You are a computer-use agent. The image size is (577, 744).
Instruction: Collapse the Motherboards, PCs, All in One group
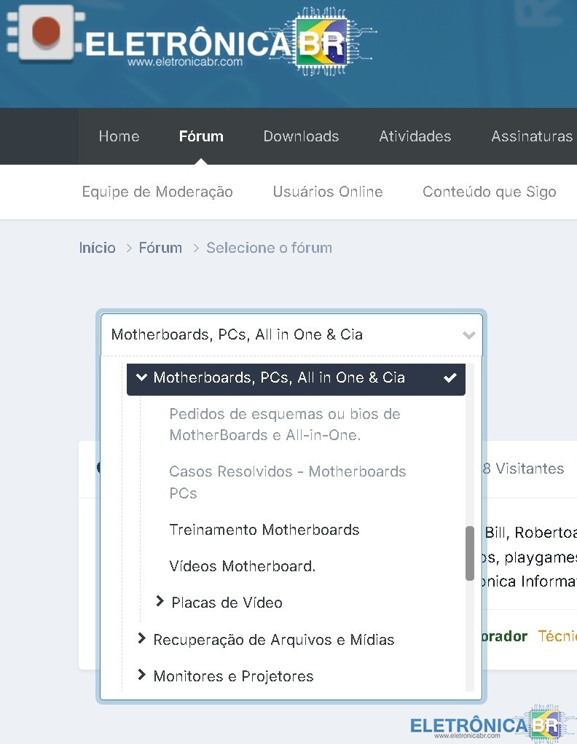pos(141,377)
